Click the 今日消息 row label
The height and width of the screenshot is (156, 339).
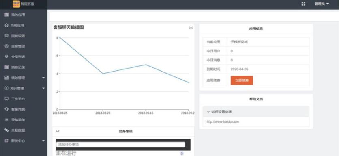pos(213,60)
